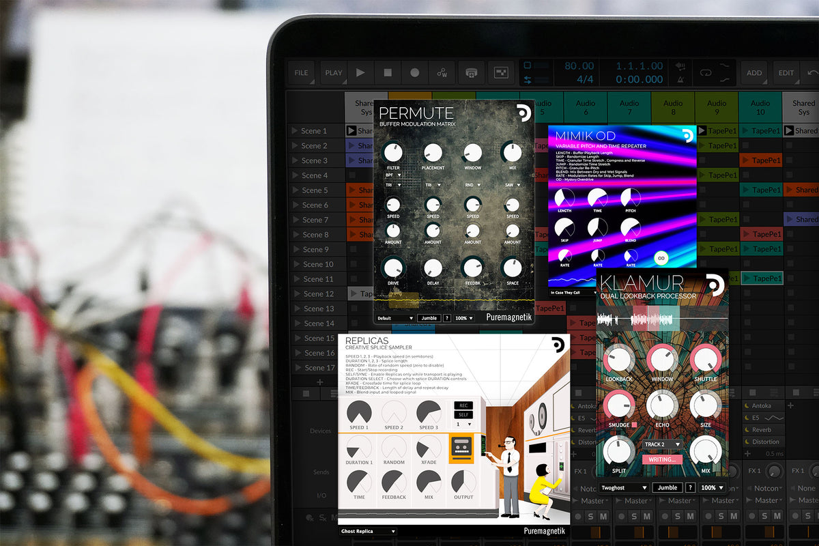
Task: Open the FILE menu
Action: coord(301,72)
